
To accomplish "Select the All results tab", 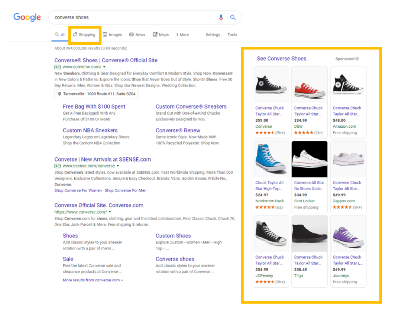I will [x=60, y=35].
